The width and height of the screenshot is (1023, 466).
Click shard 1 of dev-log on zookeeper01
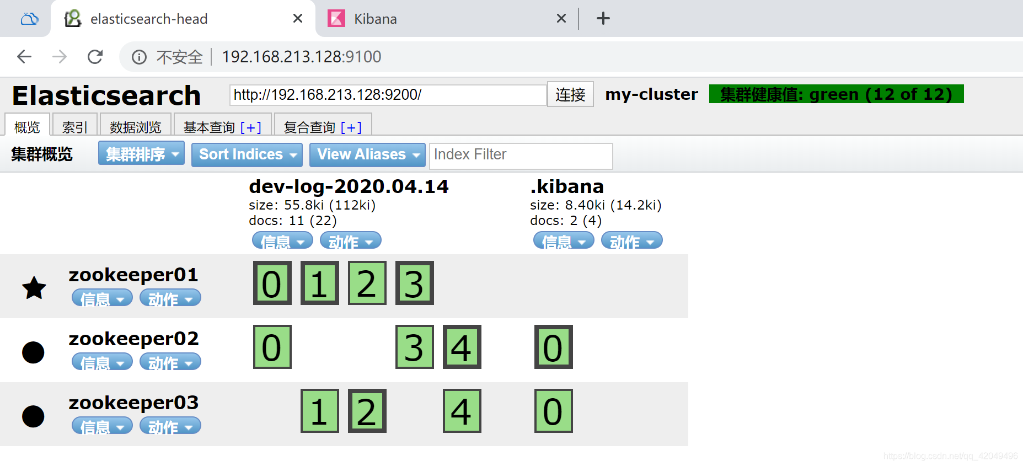coord(320,283)
